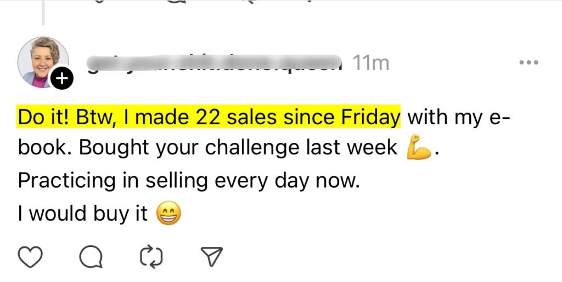The width and height of the screenshot is (562, 282).
Task: Follow the user via the plus badge
Action: [x=62, y=80]
